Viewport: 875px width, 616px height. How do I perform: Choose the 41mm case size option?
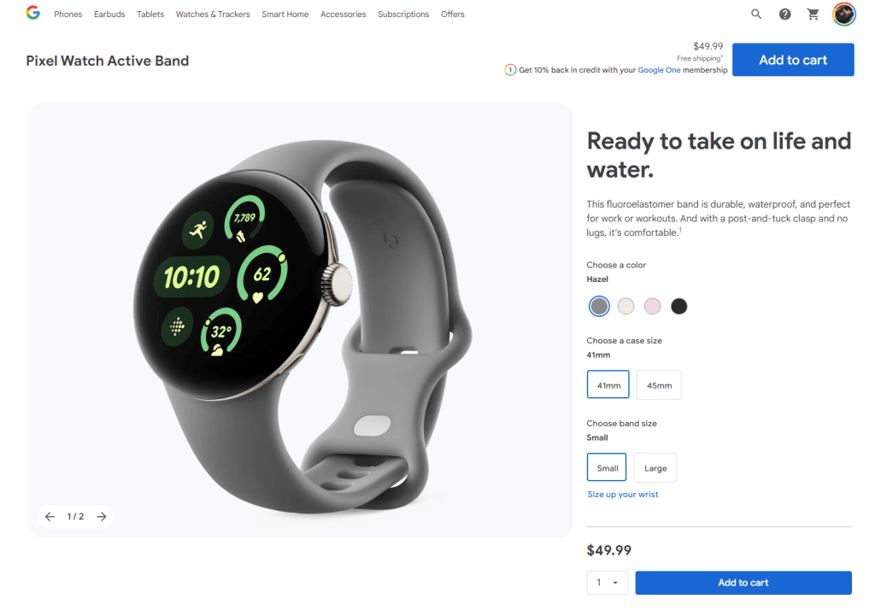coord(608,384)
